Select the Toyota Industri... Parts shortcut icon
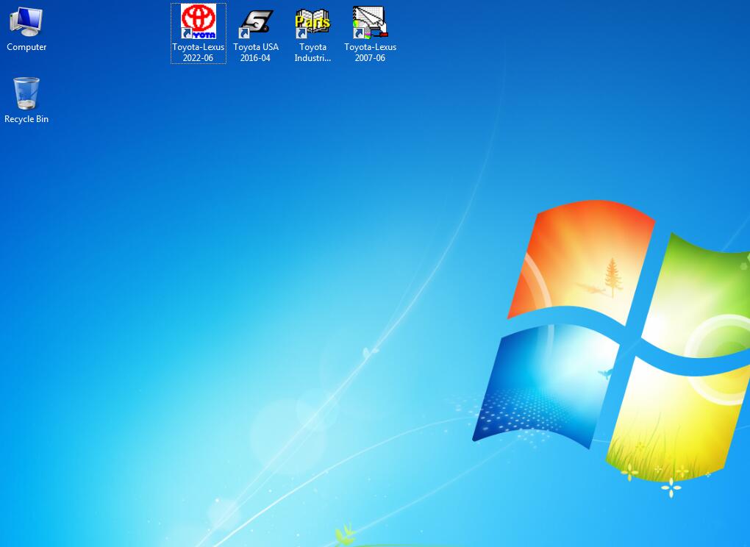Viewport: 750px width, 547px height. 312,24
